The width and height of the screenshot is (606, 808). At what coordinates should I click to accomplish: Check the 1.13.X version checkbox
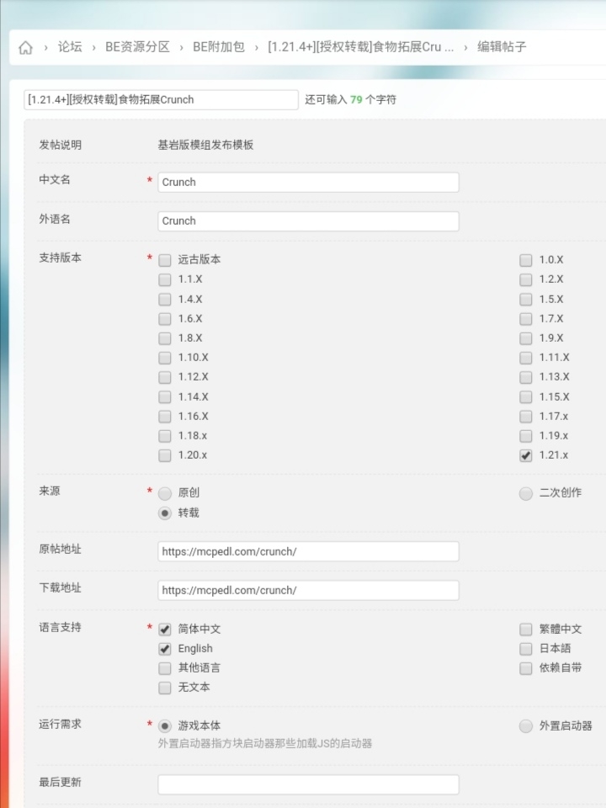[x=525, y=378]
